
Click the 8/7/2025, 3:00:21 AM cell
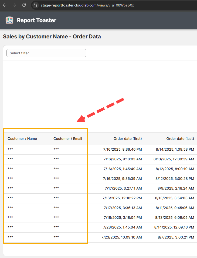pyautogui.click(x=176, y=237)
